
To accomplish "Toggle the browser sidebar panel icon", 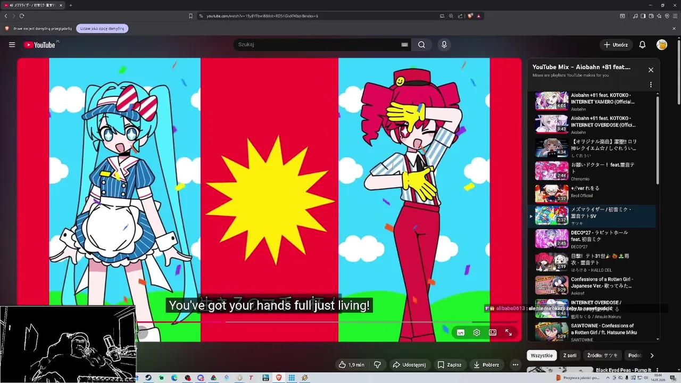I will [643, 16].
